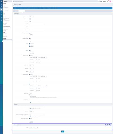
Task: Open the Total Spend dropdown
Action: point(31,111)
